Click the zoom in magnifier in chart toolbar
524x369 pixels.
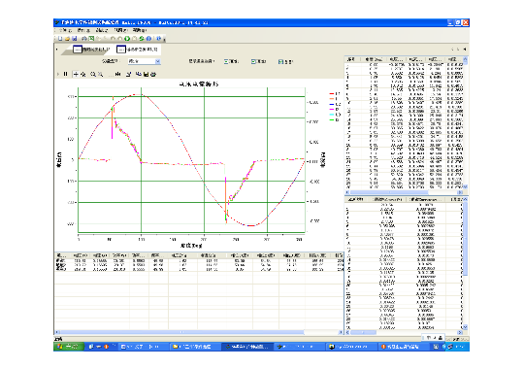pos(93,74)
